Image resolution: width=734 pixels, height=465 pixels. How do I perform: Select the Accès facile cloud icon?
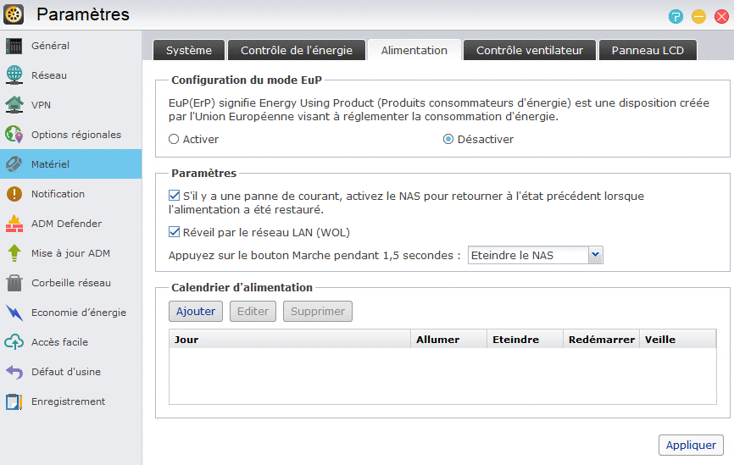click(14, 342)
